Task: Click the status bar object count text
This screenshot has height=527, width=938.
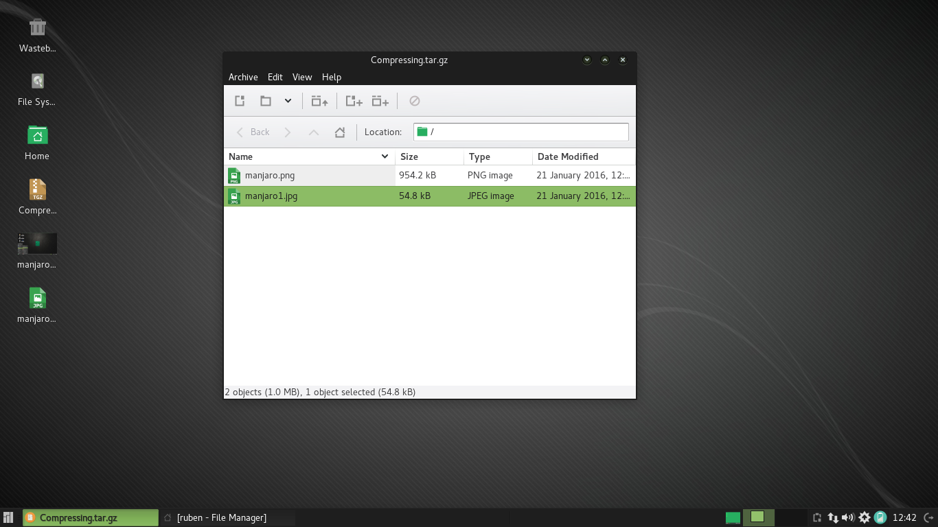Action: pyautogui.click(x=320, y=393)
